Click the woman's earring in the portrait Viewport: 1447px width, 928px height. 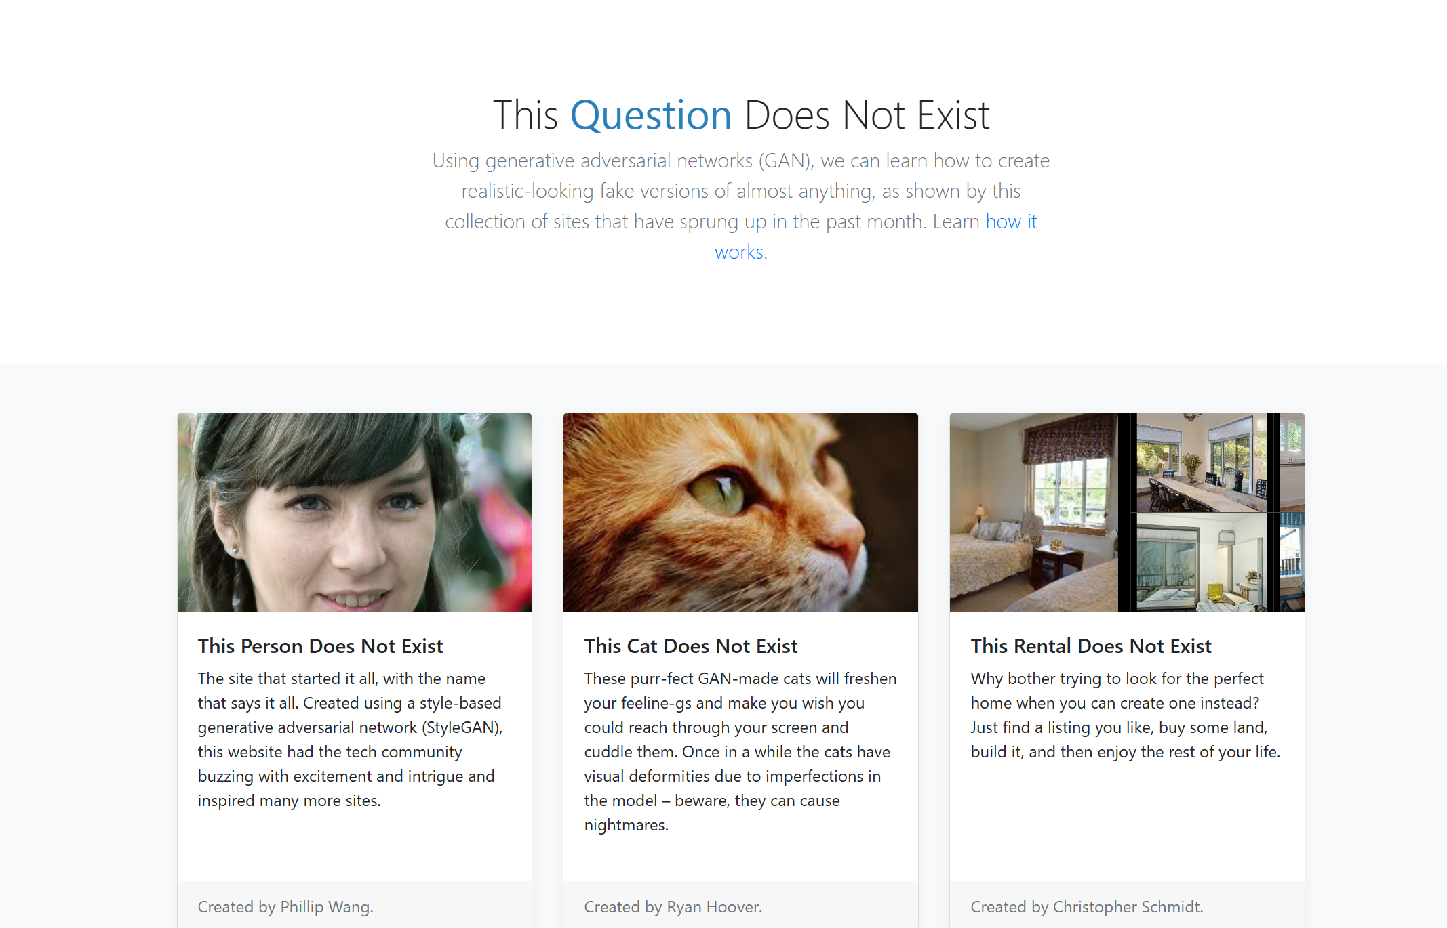(x=235, y=551)
